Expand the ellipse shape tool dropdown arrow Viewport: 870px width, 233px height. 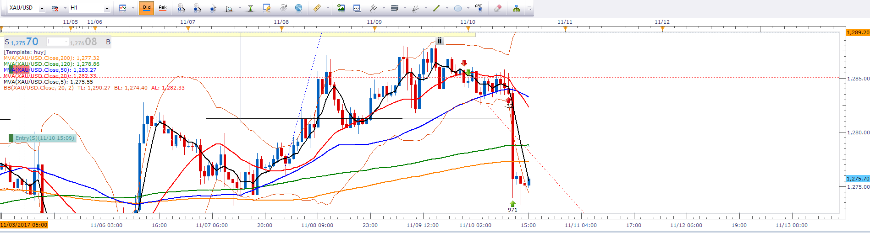coord(468,8)
